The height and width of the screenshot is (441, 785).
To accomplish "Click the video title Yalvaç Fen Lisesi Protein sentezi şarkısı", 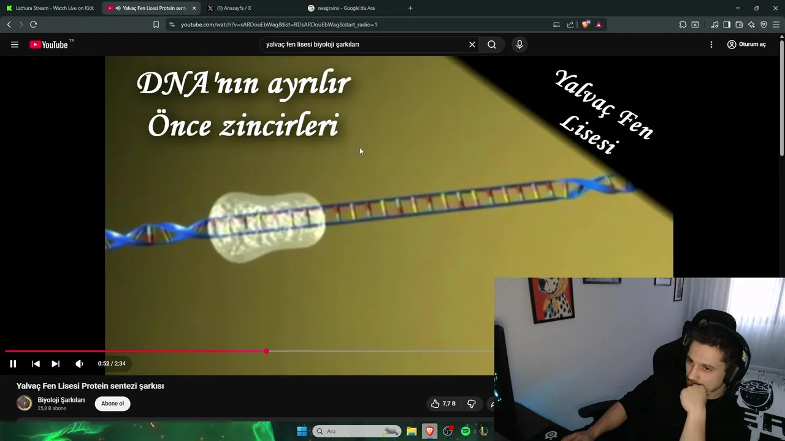I will click(x=90, y=386).
